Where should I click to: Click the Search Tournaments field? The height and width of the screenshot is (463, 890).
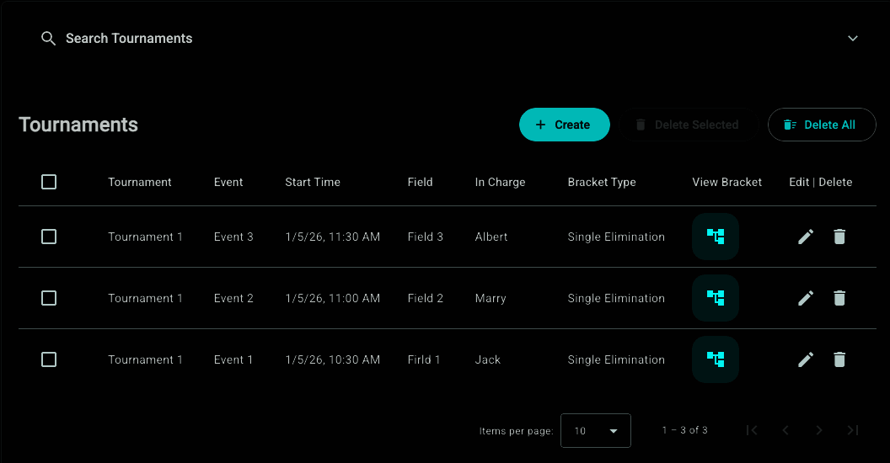click(129, 39)
